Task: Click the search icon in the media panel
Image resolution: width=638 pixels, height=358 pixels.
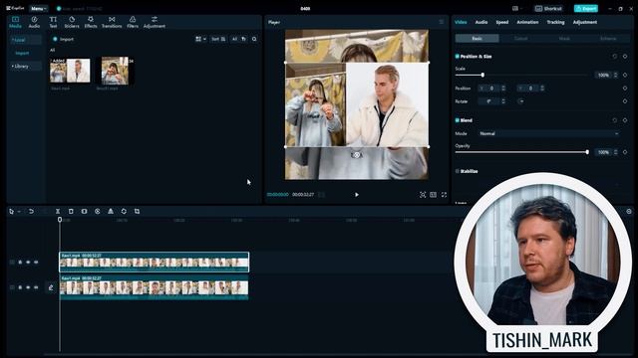Action: pos(254,39)
